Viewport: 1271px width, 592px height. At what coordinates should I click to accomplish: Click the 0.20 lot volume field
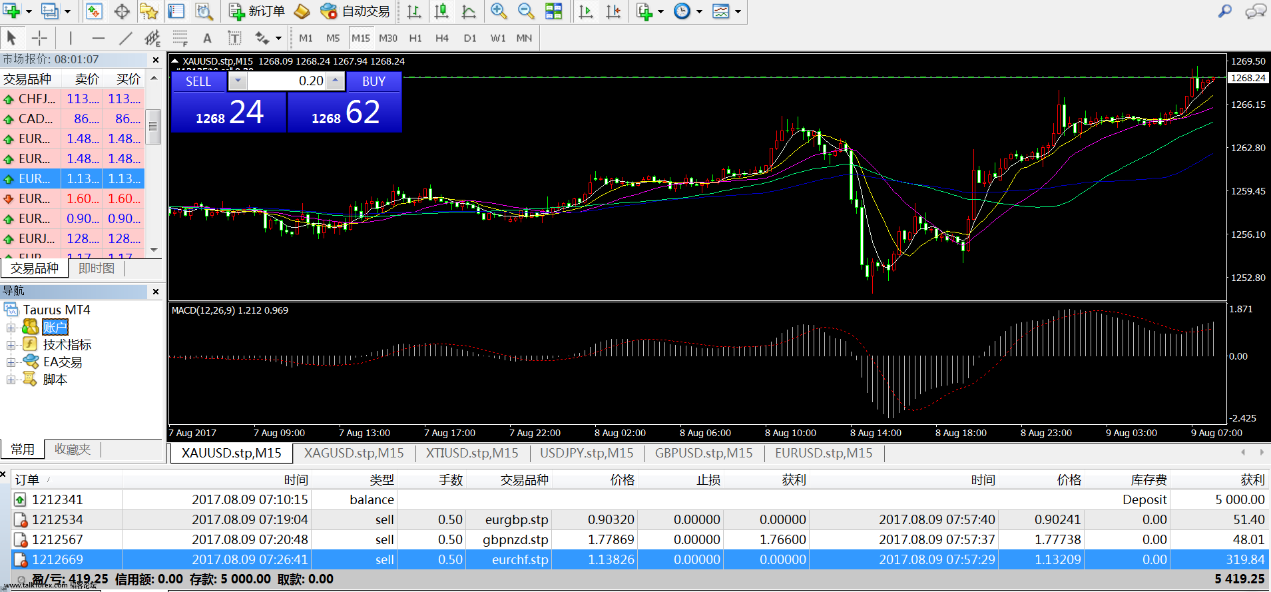coord(286,81)
